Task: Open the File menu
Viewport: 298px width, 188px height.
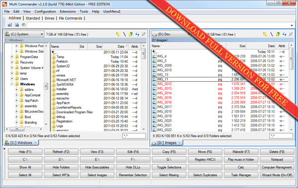Action: click(7, 11)
